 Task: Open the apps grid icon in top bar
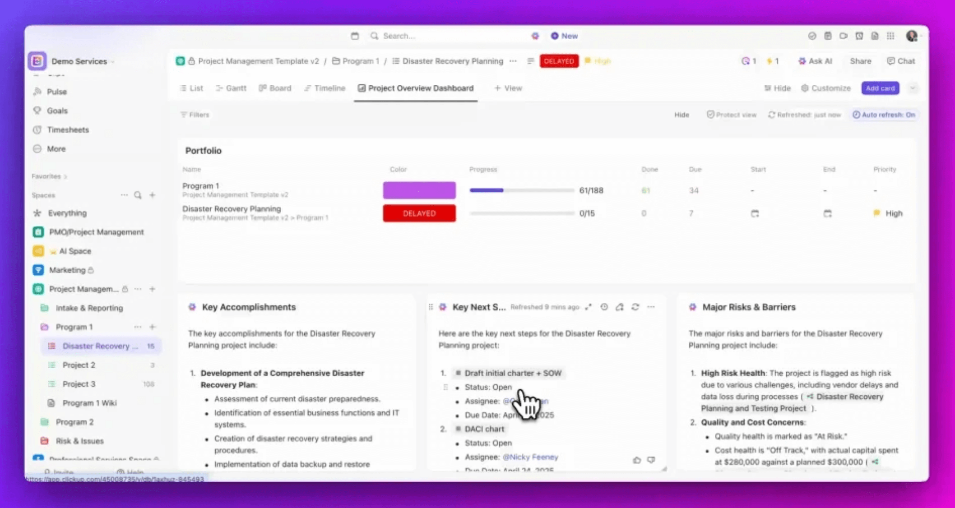point(890,36)
